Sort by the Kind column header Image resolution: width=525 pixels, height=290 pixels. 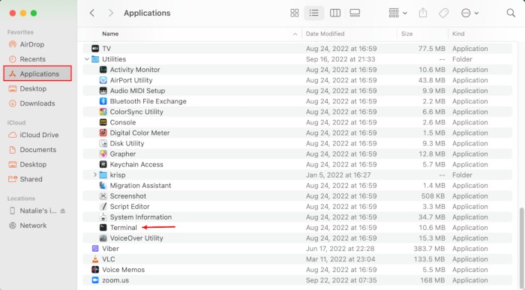[x=458, y=34]
